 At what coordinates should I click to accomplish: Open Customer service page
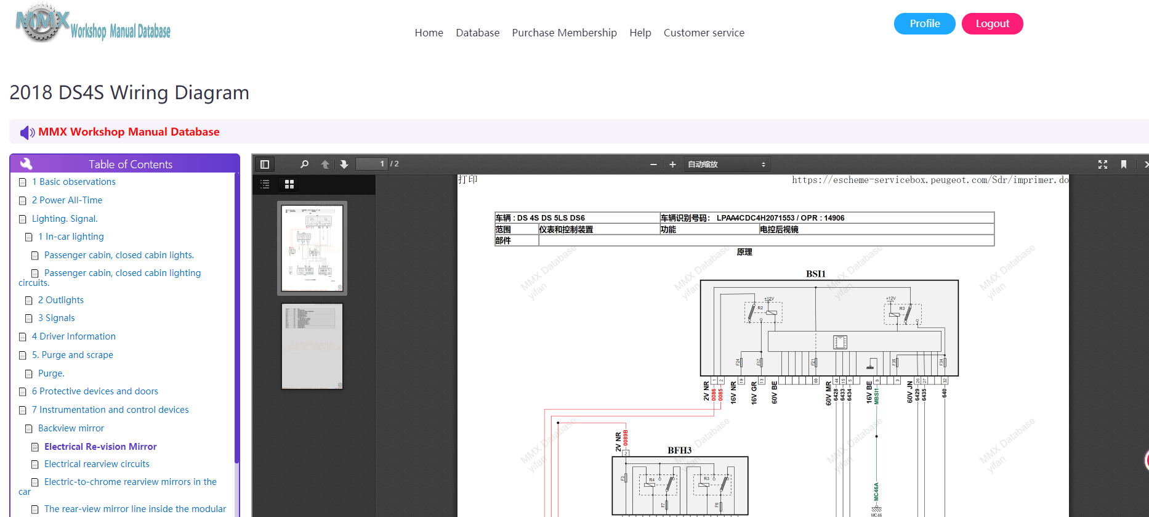click(704, 33)
